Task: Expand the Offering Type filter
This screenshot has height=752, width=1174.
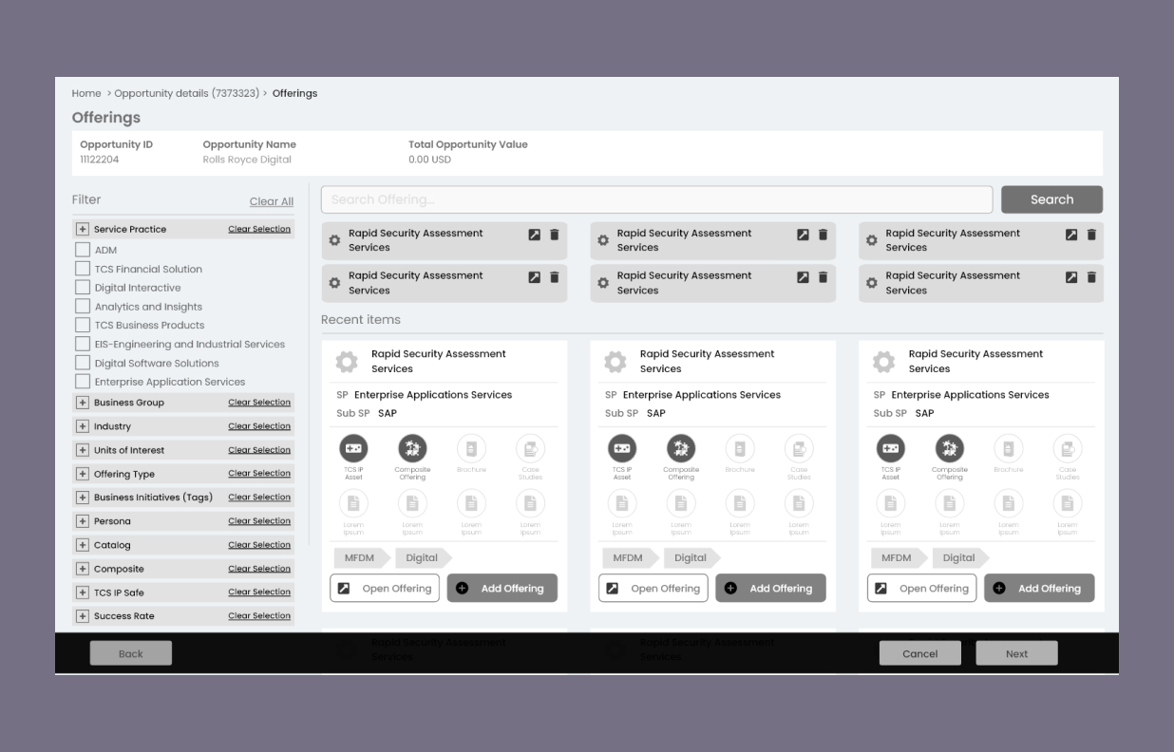Action: click(x=83, y=474)
